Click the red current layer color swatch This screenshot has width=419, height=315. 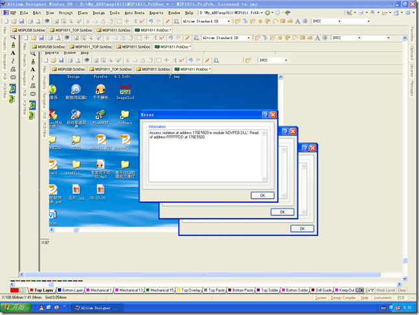click(x=14, y=290)
